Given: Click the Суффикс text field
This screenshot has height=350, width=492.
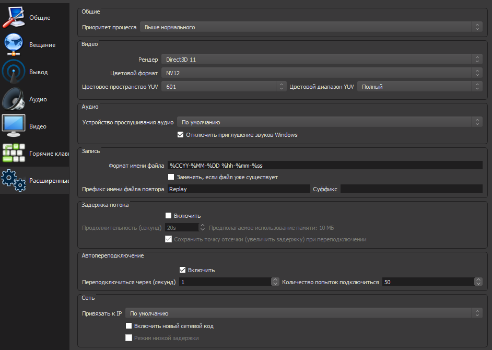Looking at the screenshot, I should click(412, 189).
